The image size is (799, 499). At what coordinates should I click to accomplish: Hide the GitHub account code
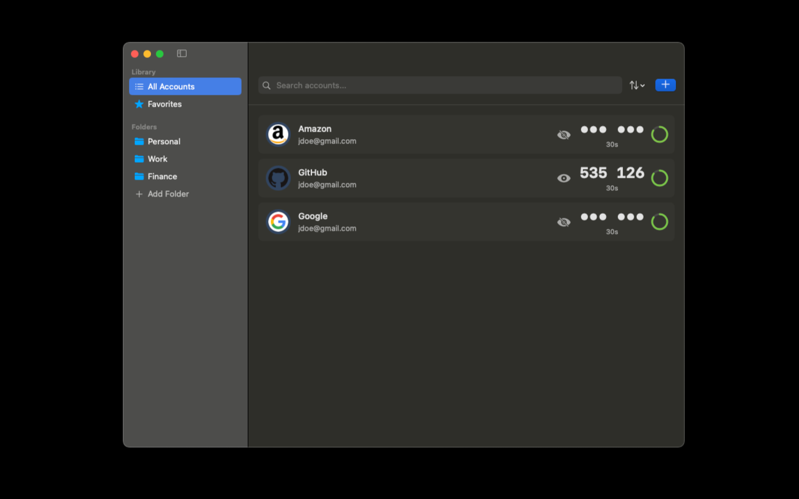tap(564, 178)
